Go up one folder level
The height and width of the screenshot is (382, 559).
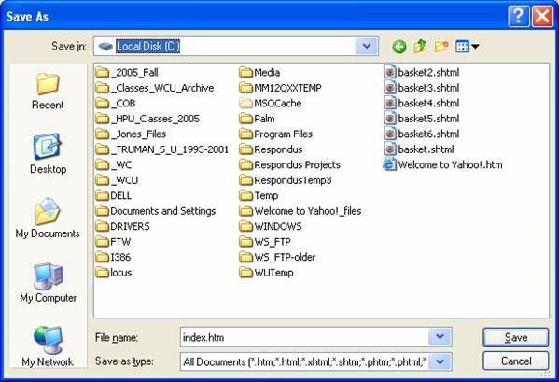(420, 46)
